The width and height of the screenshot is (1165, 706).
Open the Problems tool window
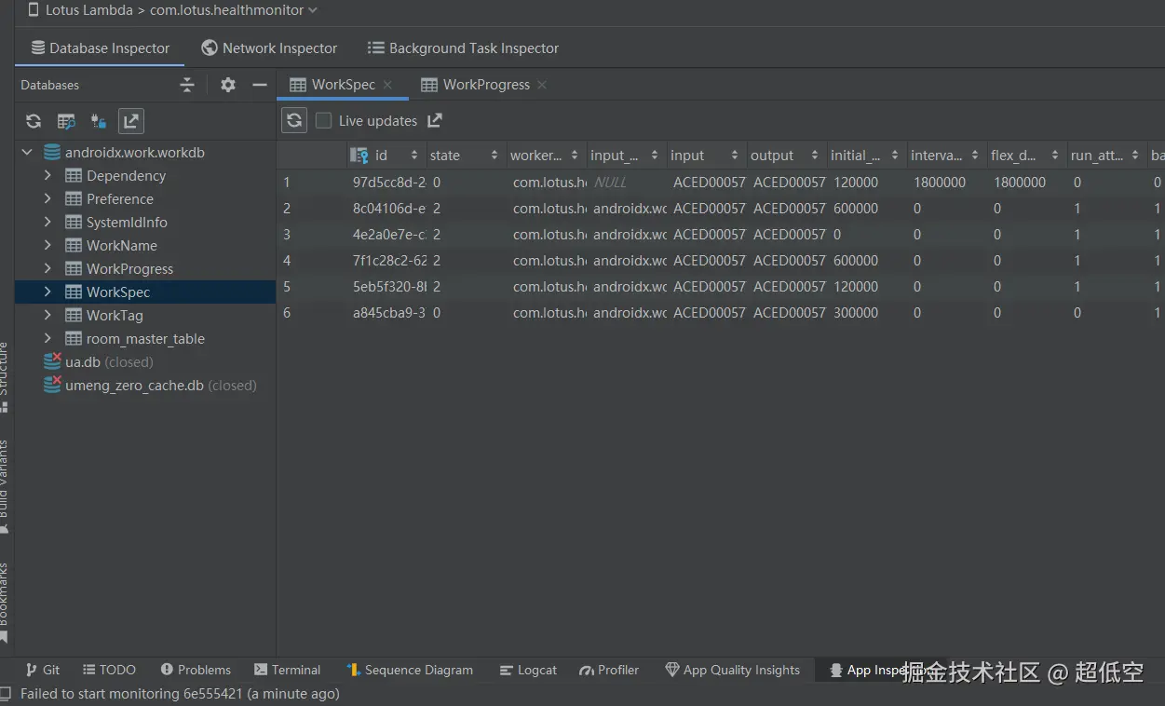coord(196,670)
